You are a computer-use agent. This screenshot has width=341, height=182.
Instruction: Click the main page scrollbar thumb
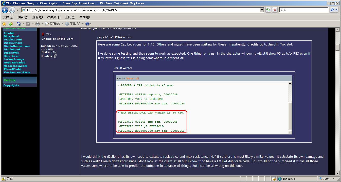(337, 48)
